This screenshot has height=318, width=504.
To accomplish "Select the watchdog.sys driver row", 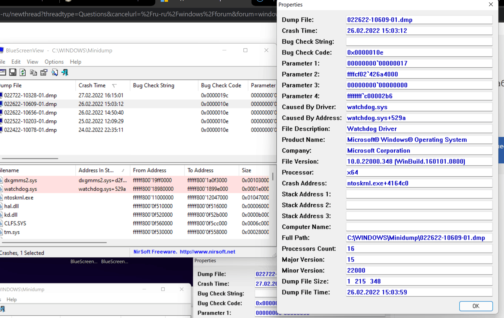I will (x=135, y=189).
